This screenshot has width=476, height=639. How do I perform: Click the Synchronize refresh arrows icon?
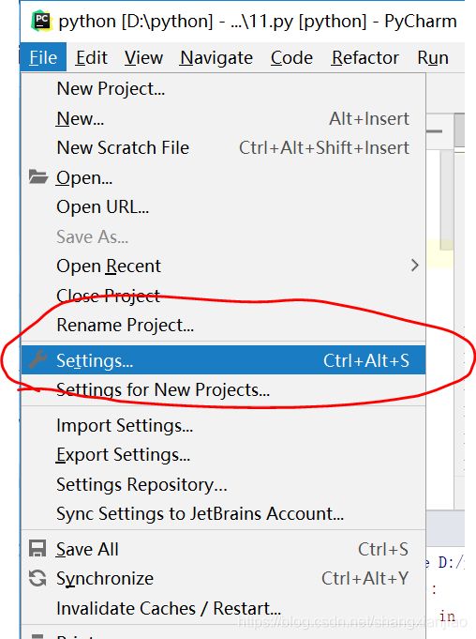tap(37, 578)
